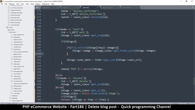The height and width of the screenshot is (110, 195).
Task: Click the previous tab arrow
Action: pos(37,7)
